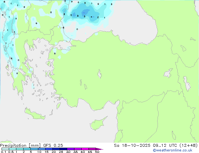Image resolution: width=199 pixels, height=153 pixels.
Task: Click the 'Sa 18-10-2025' date text
Action: click(132, 146)
